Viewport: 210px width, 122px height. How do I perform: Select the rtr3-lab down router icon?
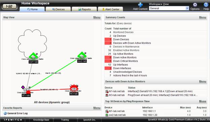tap(74, 88)
